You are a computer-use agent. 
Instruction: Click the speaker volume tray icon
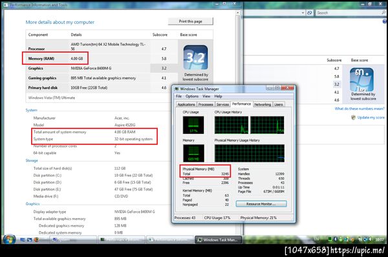[370, 239]
